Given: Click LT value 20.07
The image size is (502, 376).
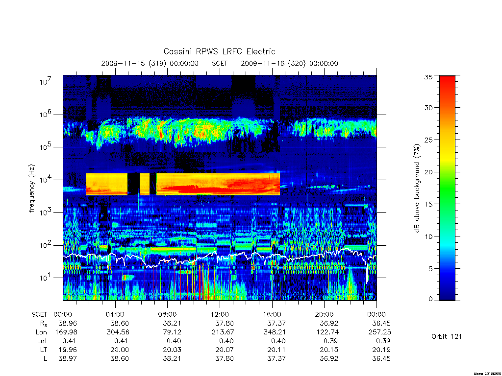Looking at the screenshot, I should pyautogui.click(x=225, y=350).
